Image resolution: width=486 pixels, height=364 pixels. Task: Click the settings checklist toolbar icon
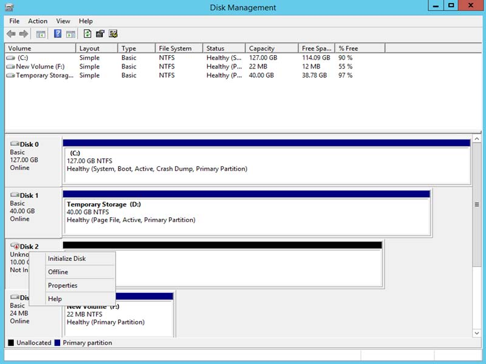113,34
